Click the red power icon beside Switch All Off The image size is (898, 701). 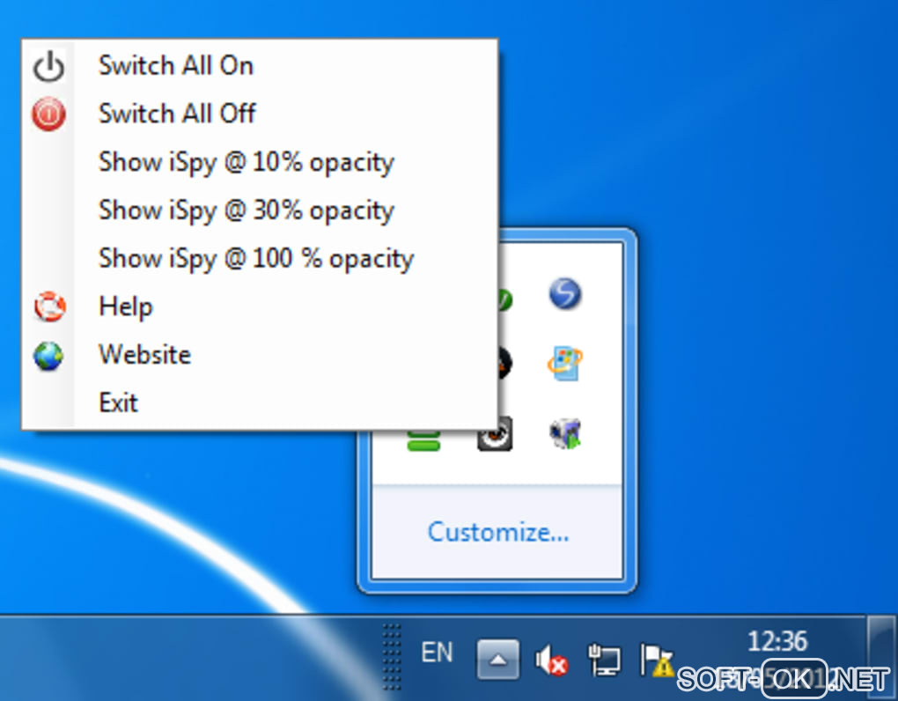click(48, 114)
